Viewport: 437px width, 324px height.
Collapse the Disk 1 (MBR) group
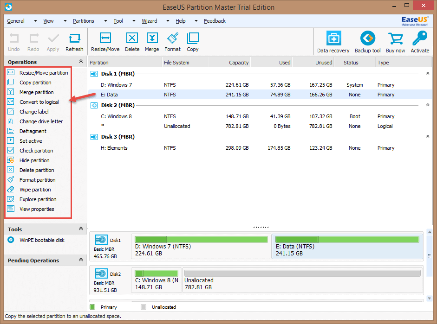pyautogui.click(x=428, y=73)
